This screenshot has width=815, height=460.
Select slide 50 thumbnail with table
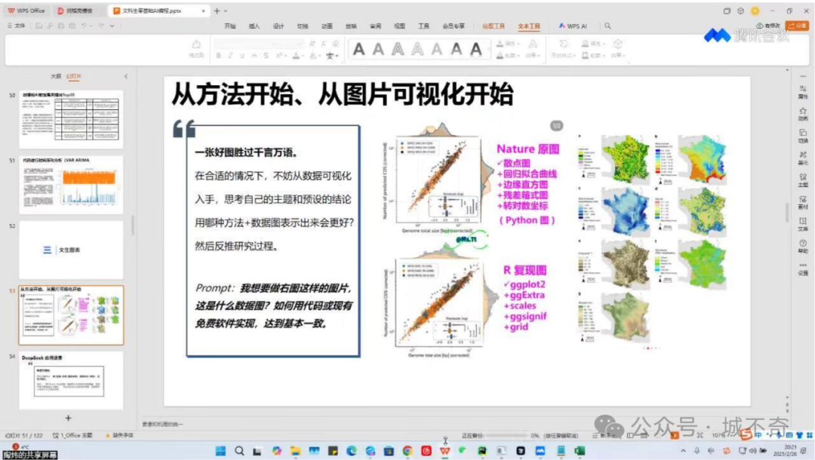(x=71, y=119)
